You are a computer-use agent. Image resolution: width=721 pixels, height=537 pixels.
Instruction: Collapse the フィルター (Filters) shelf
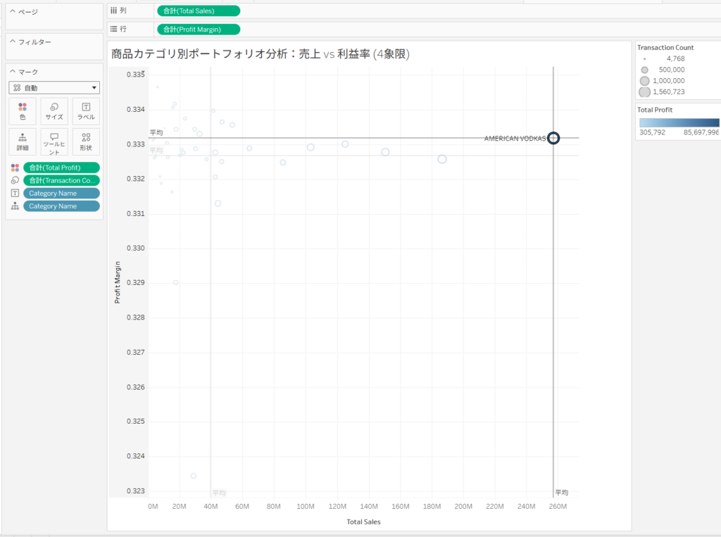coord(13,42)
